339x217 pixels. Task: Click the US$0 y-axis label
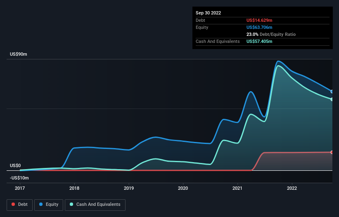point(15,165)
